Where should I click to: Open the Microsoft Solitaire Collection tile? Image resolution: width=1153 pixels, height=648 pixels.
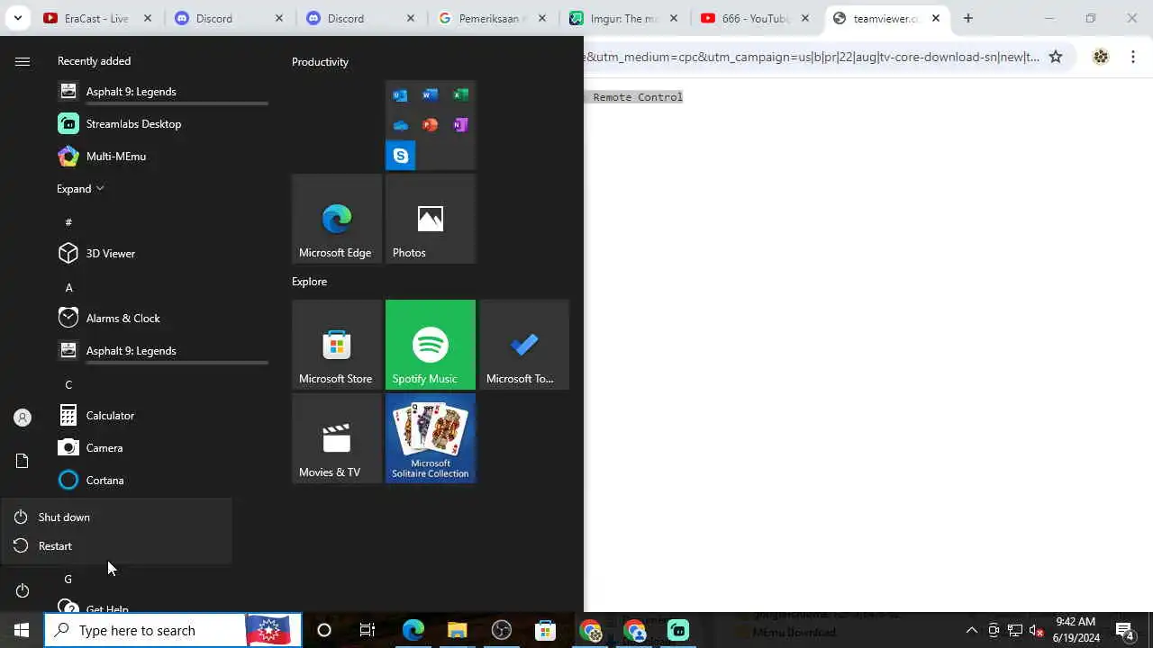431,438
